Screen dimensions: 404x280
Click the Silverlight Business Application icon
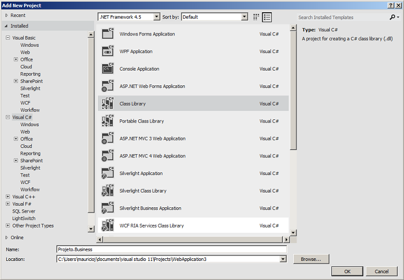[x=107, y=208]
